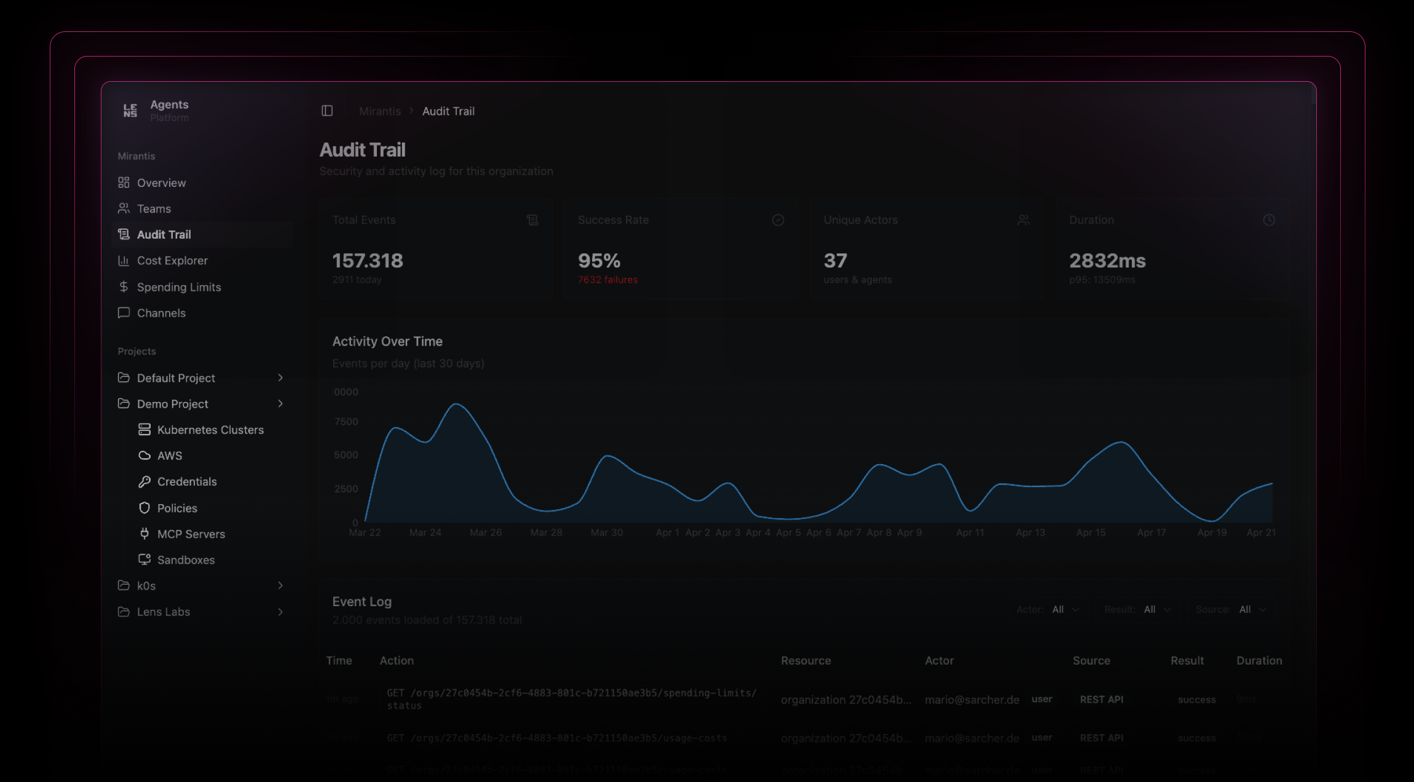Click the Cost Explorer bar chart icon
Viewport: 1414px width, 782px height.
124,261
